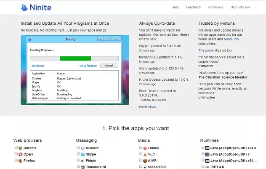
Task: Click the Firefox app icon
Action: click(21, 161)
